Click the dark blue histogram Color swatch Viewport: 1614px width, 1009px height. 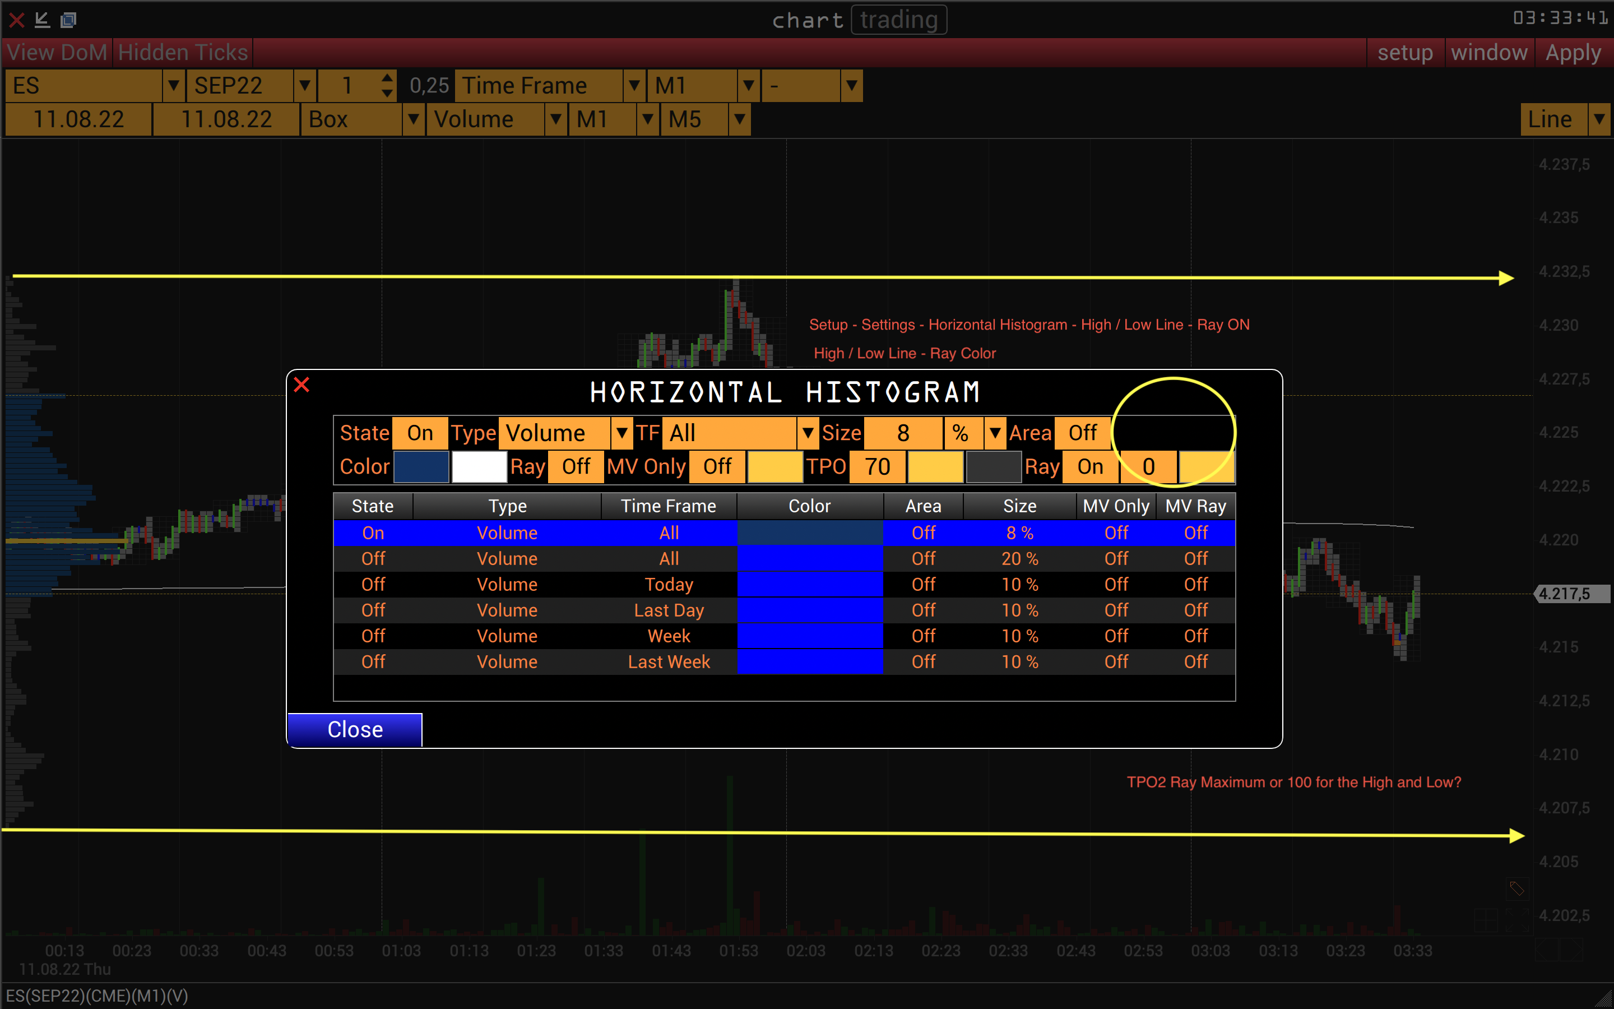[x=421, y=466]
